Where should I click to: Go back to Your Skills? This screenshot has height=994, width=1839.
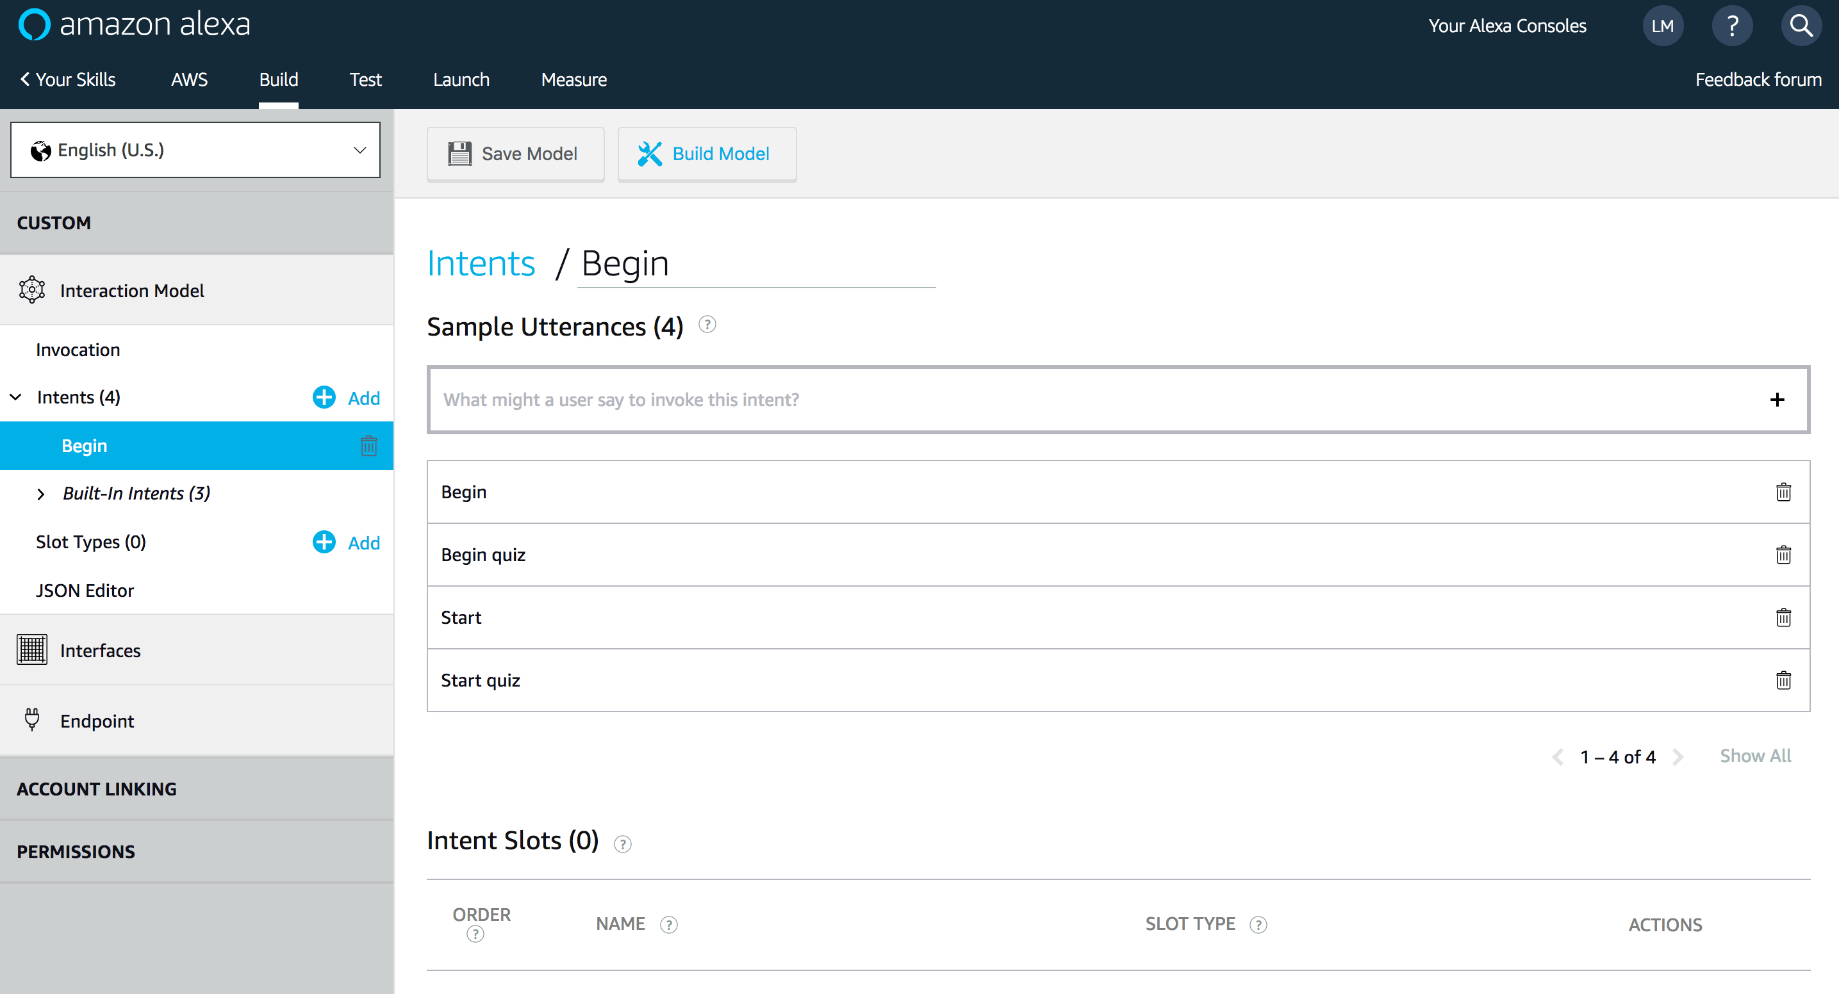tap(68, 80)
